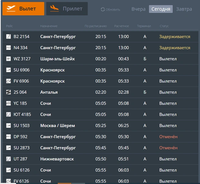Click the airline logo for SU 2873
This screenshot has width=200, height=184.
click(x=9, y=148)
